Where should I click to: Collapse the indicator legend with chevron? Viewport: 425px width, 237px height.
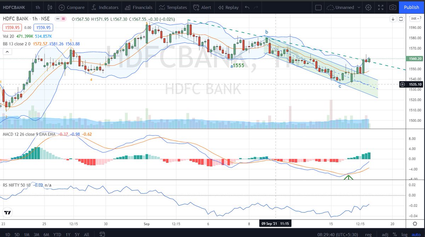(7, 52)
